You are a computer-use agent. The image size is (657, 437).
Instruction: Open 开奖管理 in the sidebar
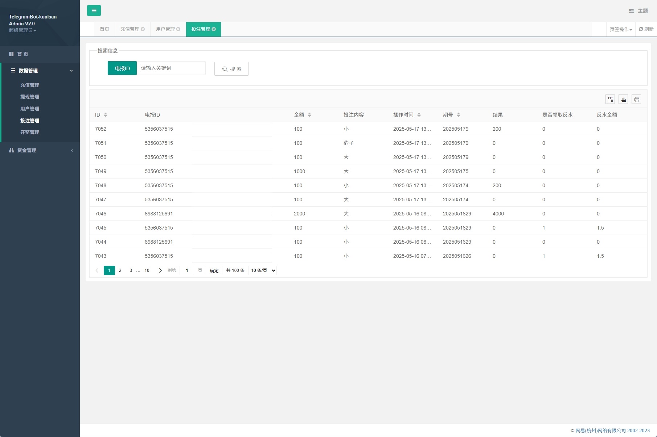[30, 133]
